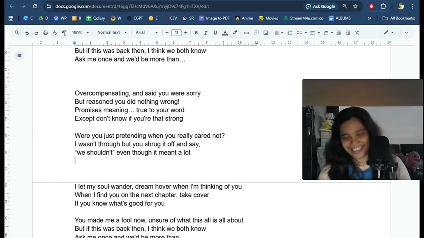Image resolution: width=424 pixels, height=238 pixels.
Task: Open the Anime bookmark
Action: (x=244, y=18)
